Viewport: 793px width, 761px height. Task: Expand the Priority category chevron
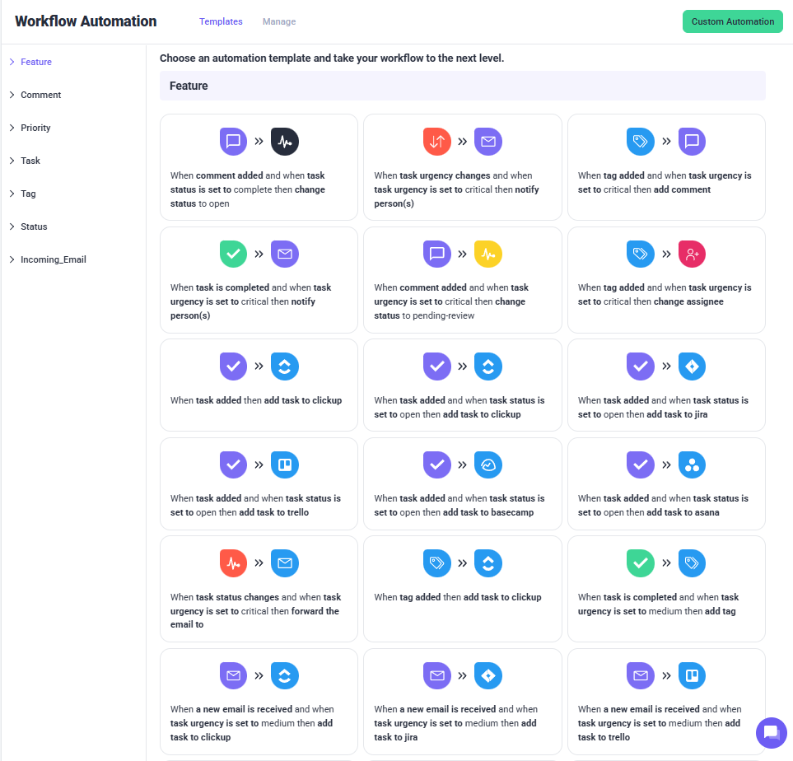pyautogui.click(x=12, y=128)
